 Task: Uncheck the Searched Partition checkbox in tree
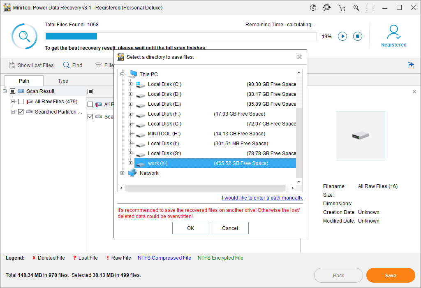click(21, 112)
